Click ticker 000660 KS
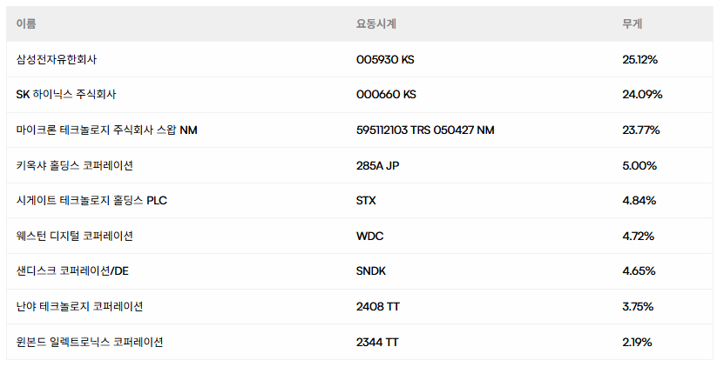This screenshot has width=717, height=367. [386, 95]
